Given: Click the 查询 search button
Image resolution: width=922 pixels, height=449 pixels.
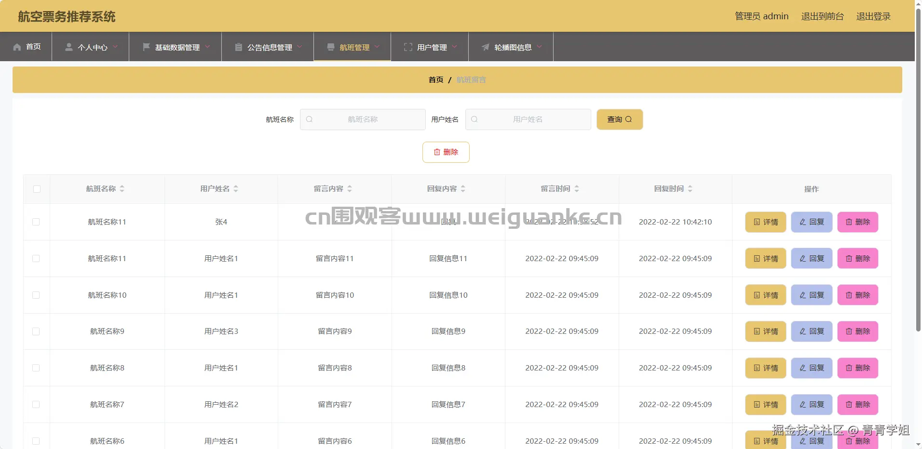Looking at the screenshot, I should 620,119.
